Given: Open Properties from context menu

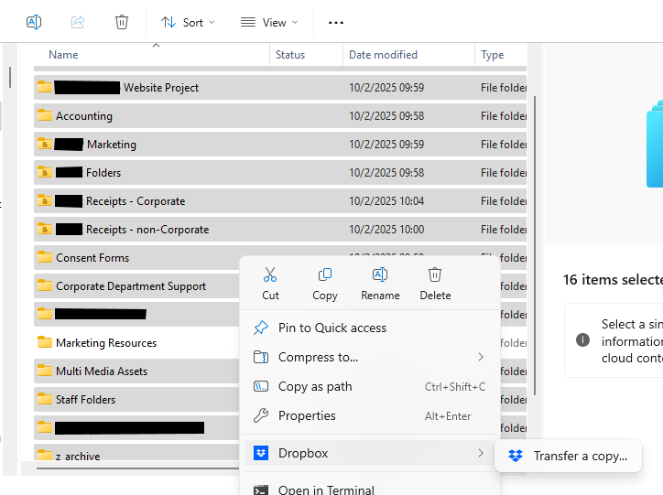Looking at the screenshot, I should (x=307, y=415).
